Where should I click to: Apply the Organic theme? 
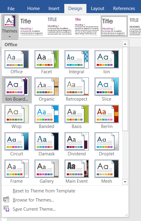pyautogui.click(x=46, y=87)
